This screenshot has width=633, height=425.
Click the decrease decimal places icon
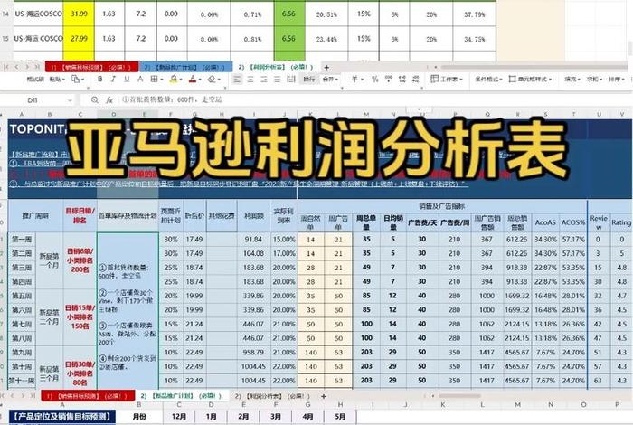415,79
